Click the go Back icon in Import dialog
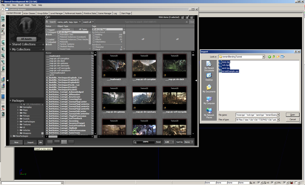The width and height of the screenshot is (305, 185). coord(269,57)
